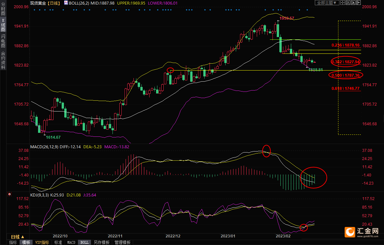The width and height of the screenshot is (384, 245).
Task: Switch to 分时图 view tab
Action: (3, 9)
